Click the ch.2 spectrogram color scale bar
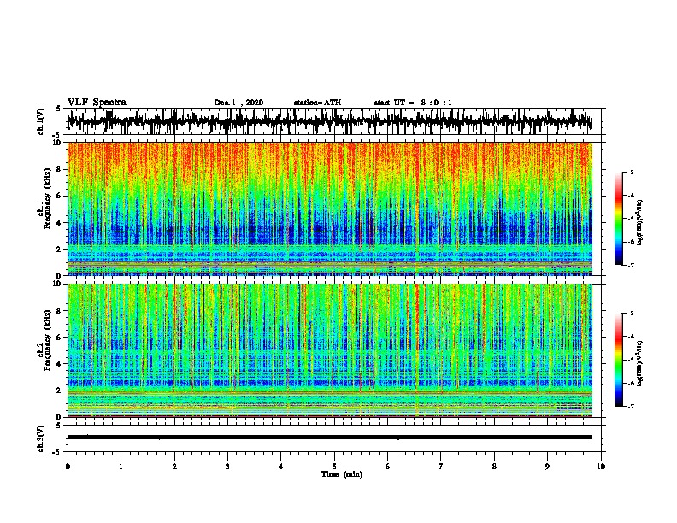 tap(618, 360)
